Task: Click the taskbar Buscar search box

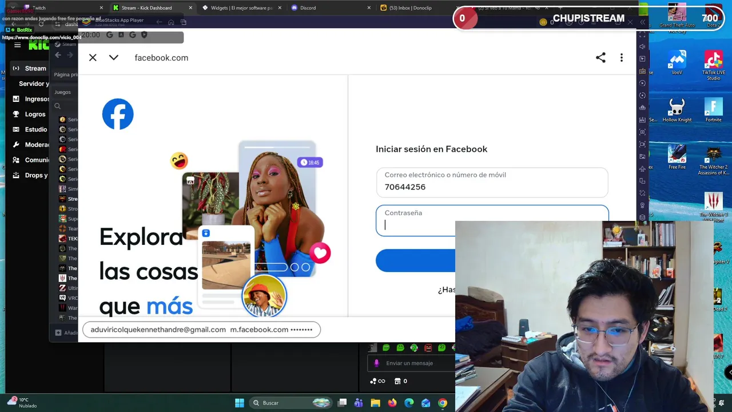Action: (291, 403)
